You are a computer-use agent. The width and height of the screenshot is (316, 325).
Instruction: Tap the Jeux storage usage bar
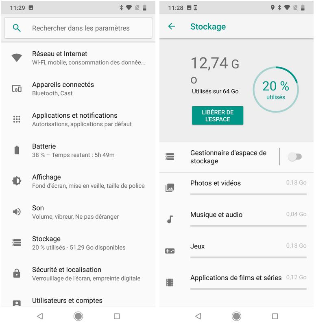[248, 257]
